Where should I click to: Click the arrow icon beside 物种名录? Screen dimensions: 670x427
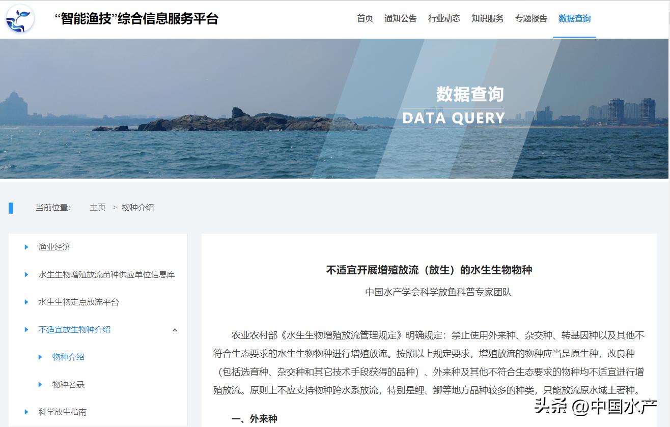pyautogui.click(x=40, y=384)
